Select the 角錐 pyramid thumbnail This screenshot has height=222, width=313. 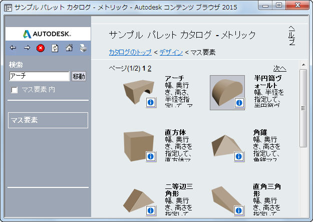coord(226,146)
